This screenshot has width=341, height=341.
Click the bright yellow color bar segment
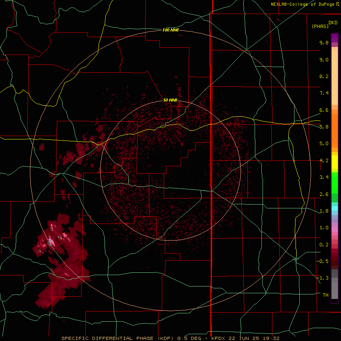(x=335, y=162)
